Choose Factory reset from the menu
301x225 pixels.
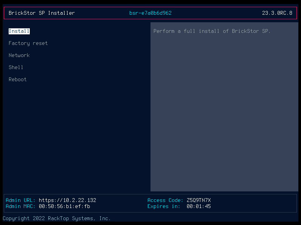click(28, 43)
